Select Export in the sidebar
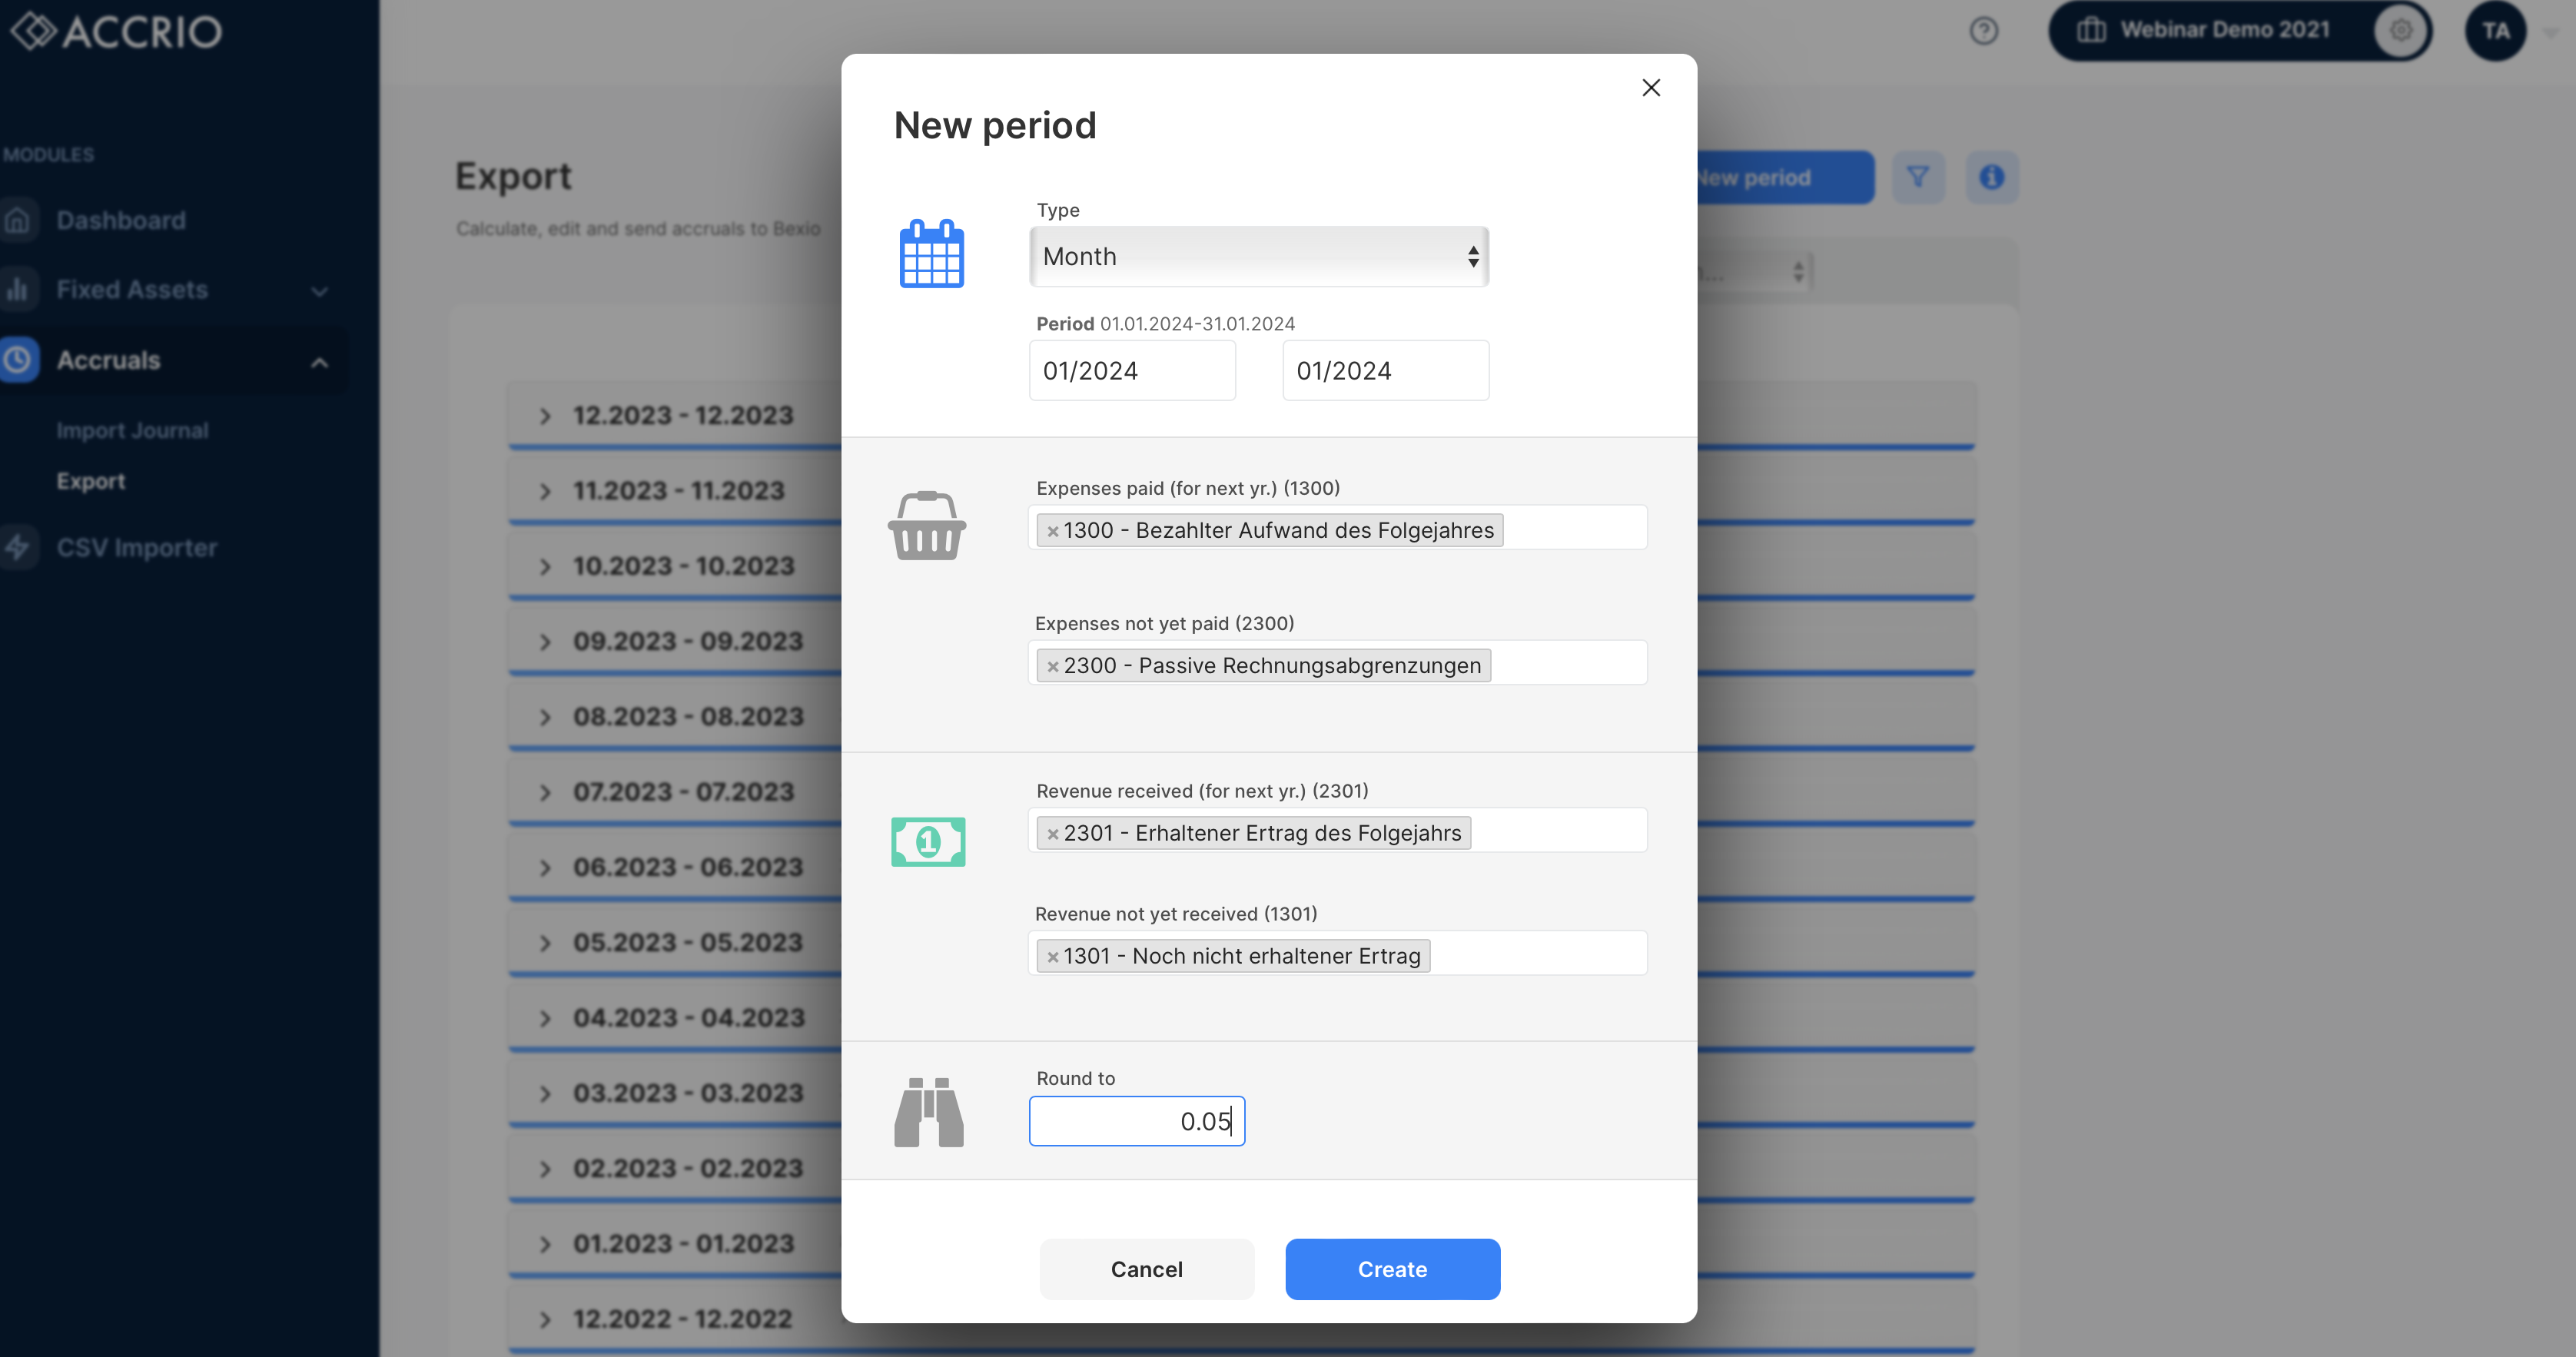 point(91,481)
